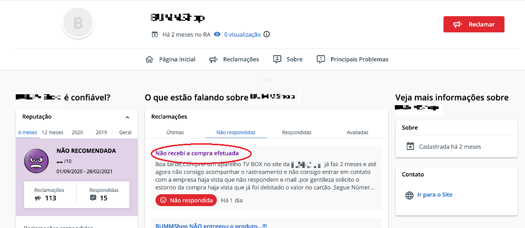Click the home icon of Página Inicial
The image size is (525, 228).
(149, 59)
